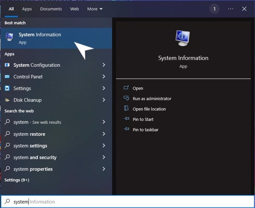Select Open file location
Image resolution: width=255 pixels, height=208 pixels.
[149, 109]
